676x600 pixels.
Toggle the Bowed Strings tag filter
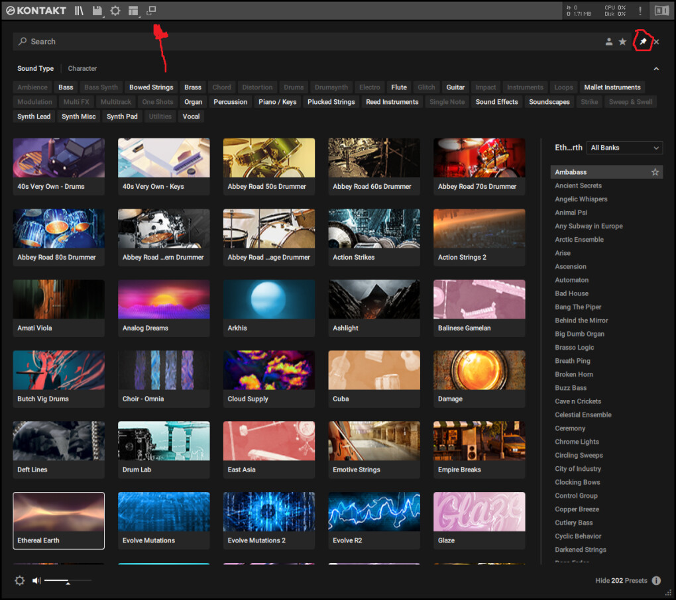tap(151, 87)
